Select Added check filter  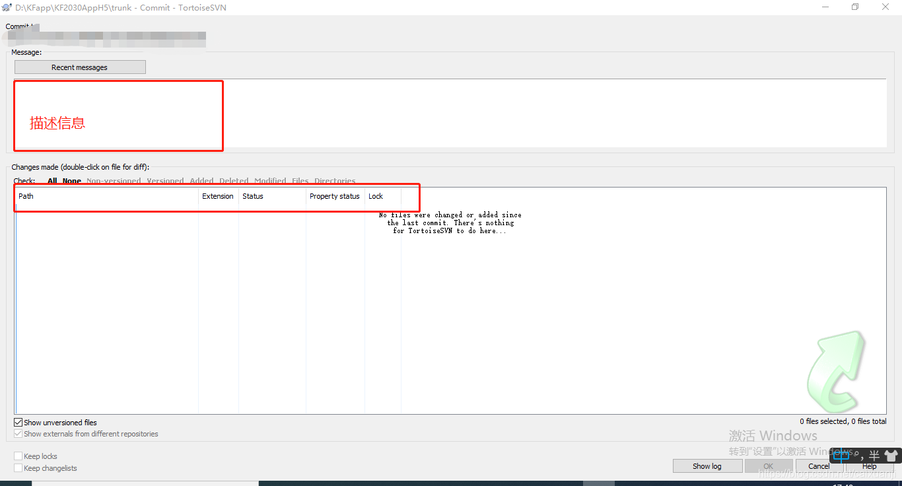(x=201, y=181)
